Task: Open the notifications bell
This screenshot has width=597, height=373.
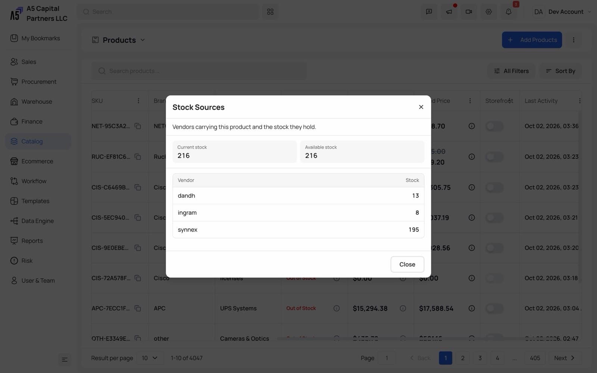Action: [x=508, y=12]
